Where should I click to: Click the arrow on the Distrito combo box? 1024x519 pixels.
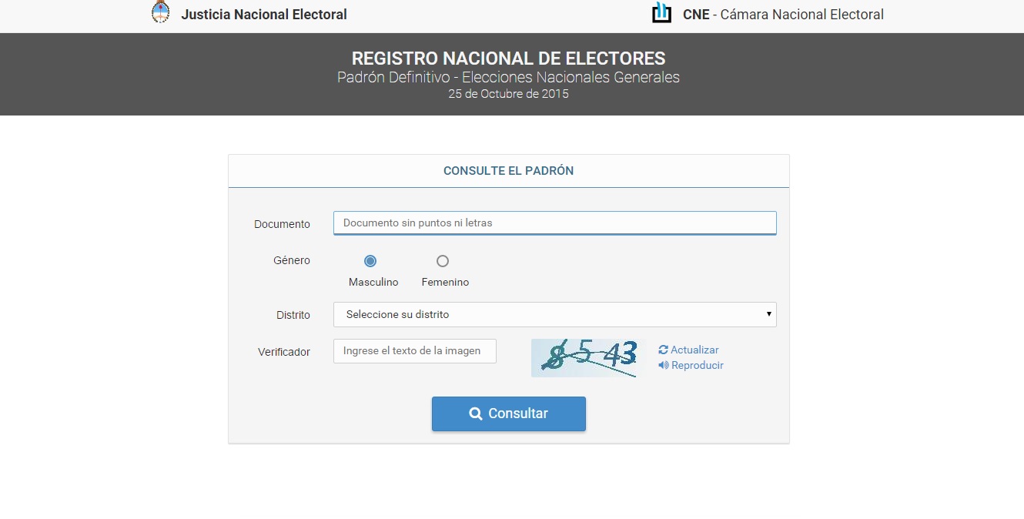[x=768, y=314]
